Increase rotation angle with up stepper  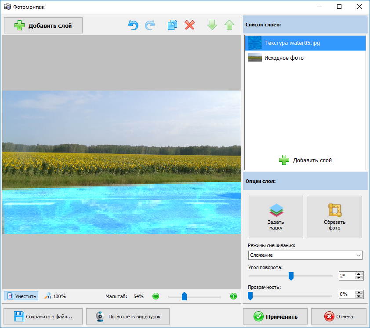359,274
